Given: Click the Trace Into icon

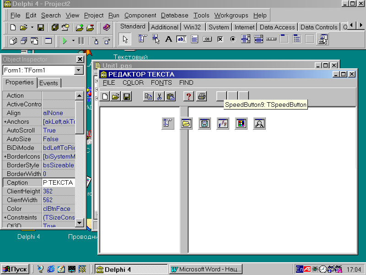Looking at the screenshot, I should tap(96, 41).
